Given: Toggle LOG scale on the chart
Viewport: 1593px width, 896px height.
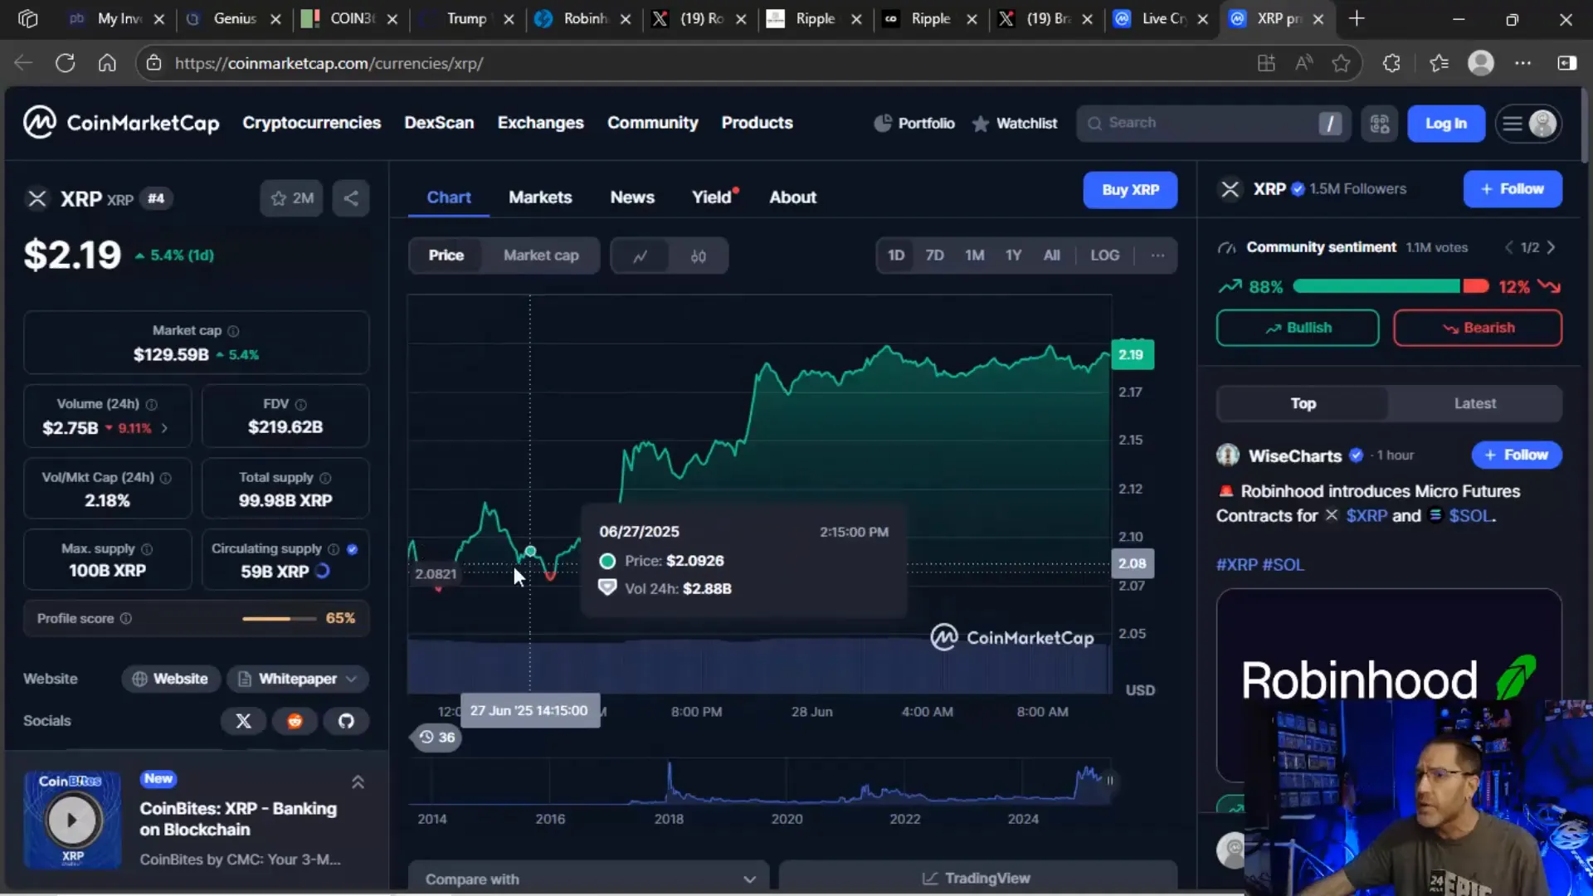Looking at the screenshot, I should pyautogui.click(x=1104, y=256).
